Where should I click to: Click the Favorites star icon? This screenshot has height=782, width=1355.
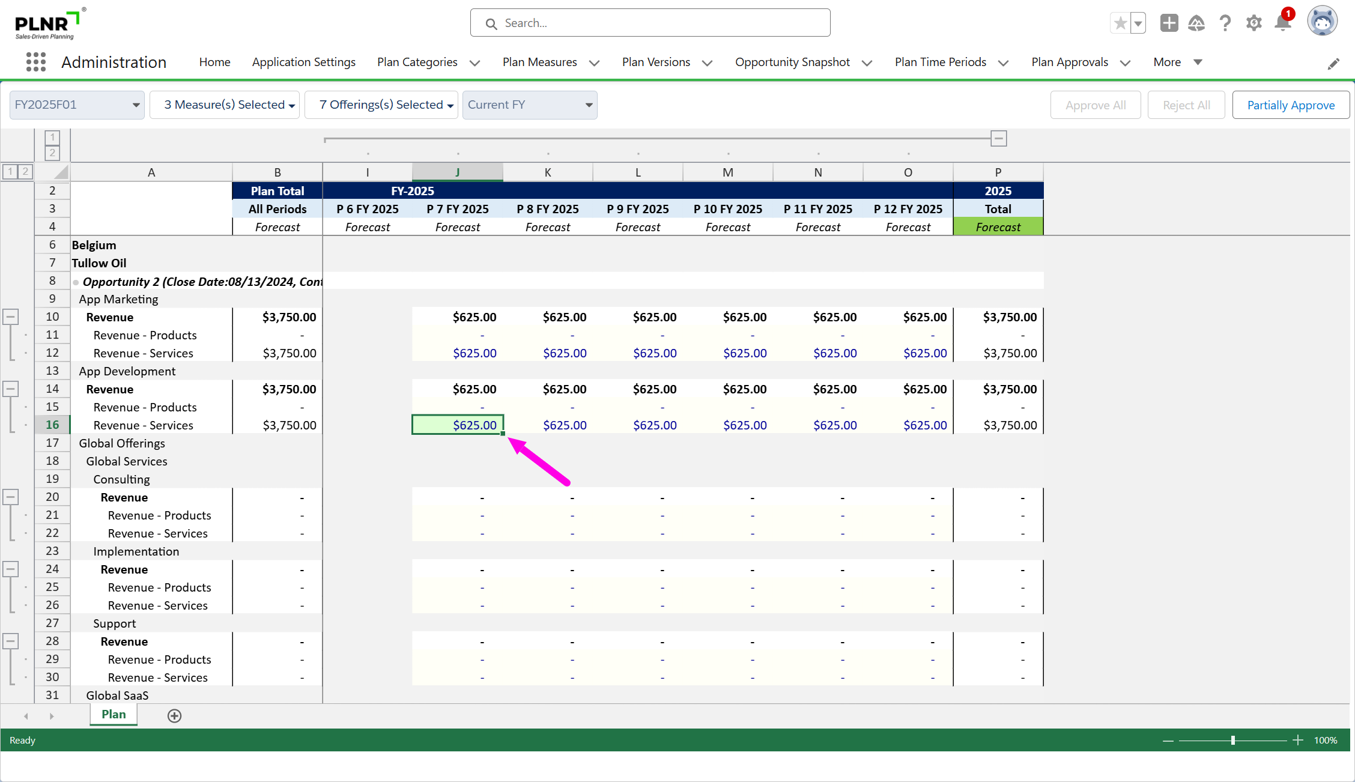tap(1120, 23)
